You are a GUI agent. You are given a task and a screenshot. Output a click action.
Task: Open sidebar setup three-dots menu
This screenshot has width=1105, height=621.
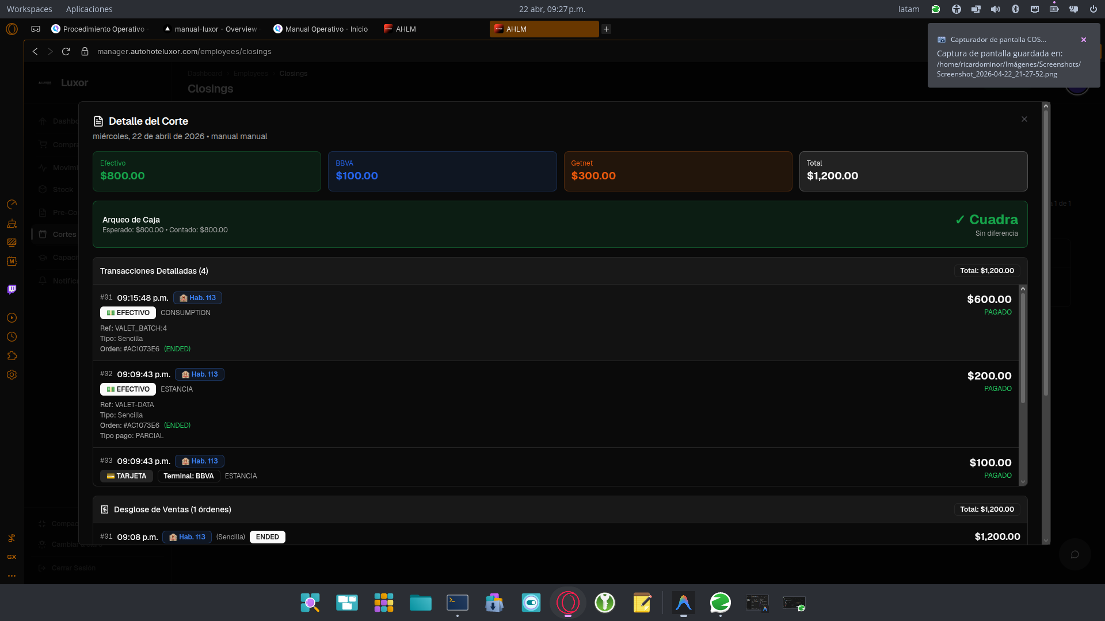(12, 576)
